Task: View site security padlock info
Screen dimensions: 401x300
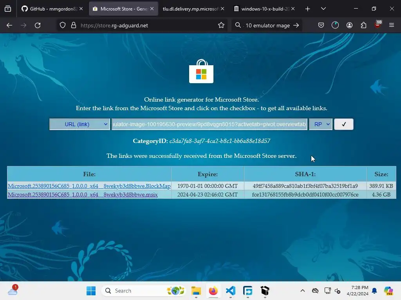Action: coord(74,25)
